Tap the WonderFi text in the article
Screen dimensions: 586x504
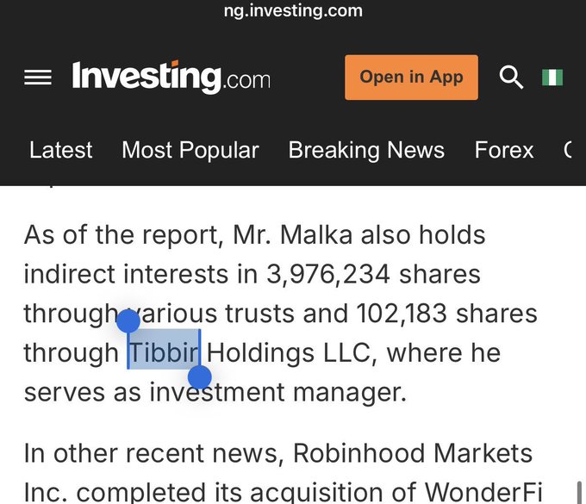point(483,492)
